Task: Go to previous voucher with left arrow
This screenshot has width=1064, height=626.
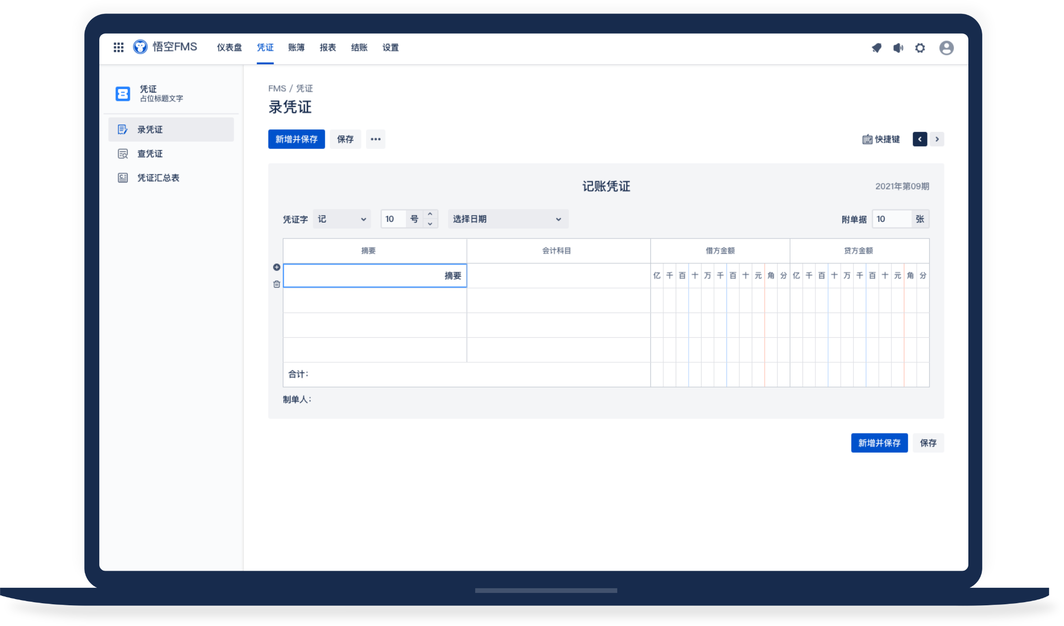Action: click(920, 139)
